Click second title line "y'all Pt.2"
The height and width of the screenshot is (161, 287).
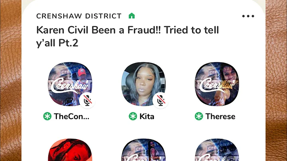57,43
